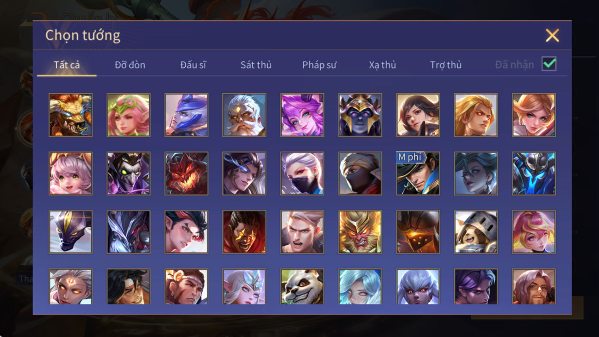The width and height of the screenshot is (599, 337).
Task: Open the Đấu sĩ tab
Action: click(193, 65)
